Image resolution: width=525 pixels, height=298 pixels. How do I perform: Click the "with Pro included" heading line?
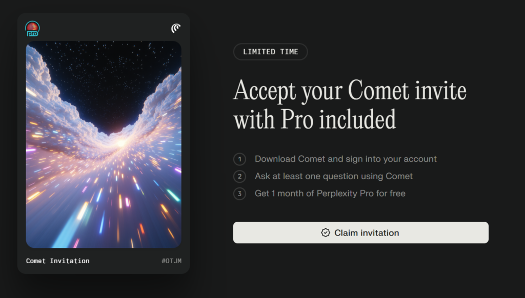(x=315, y=119)
